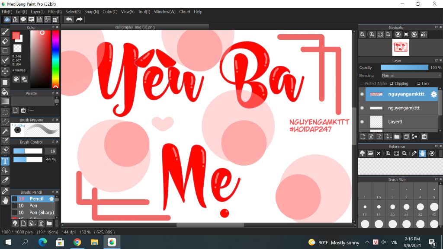
Task: Toggle Protect Alpha checkbox
Action: click(x=361, y=83)
